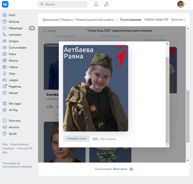Click the page scrollbar up arrow
Screen dimensions: 193x184
(x=188, y=28)
